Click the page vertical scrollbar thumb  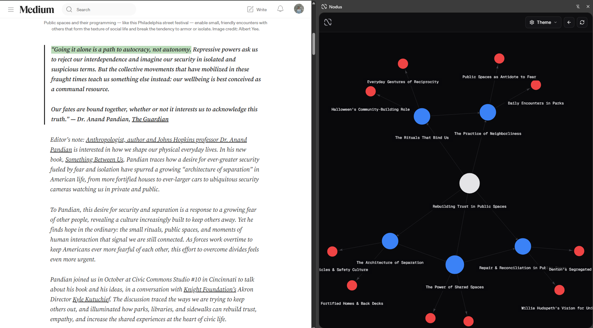click(314, 43)
